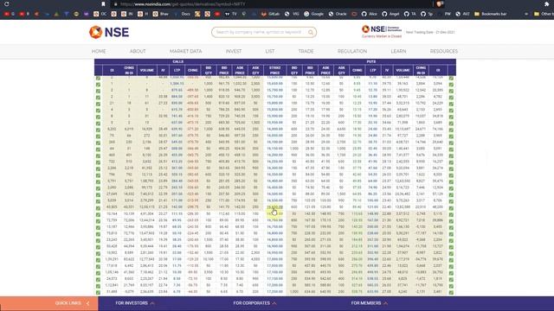The height and width of the screenshot is (311, 554).
Task: Open the 16,900.00 strike price link
Action: click(275, 246)
